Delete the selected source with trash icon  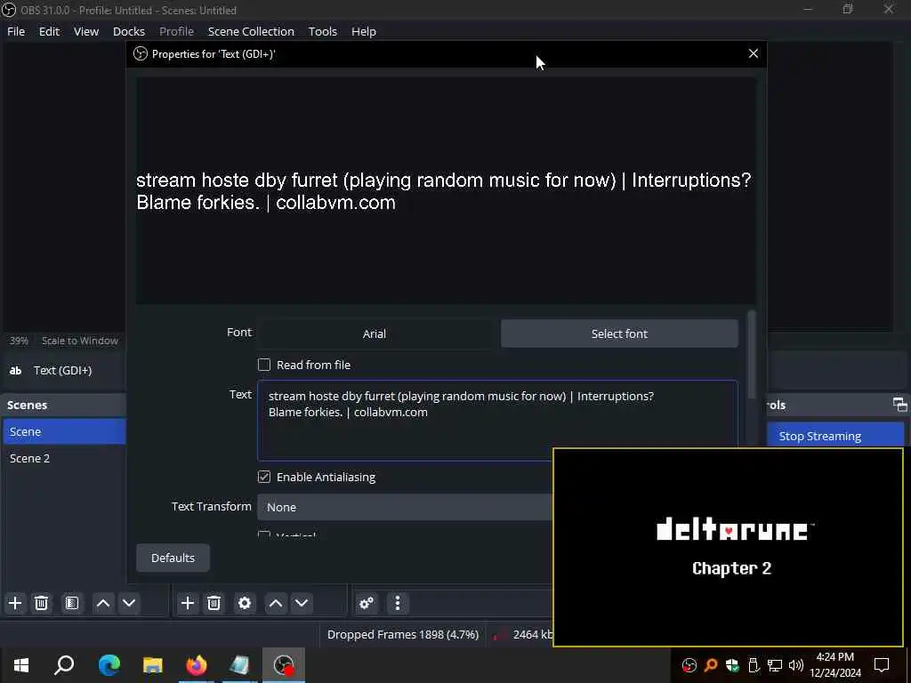tap(214, 603)
